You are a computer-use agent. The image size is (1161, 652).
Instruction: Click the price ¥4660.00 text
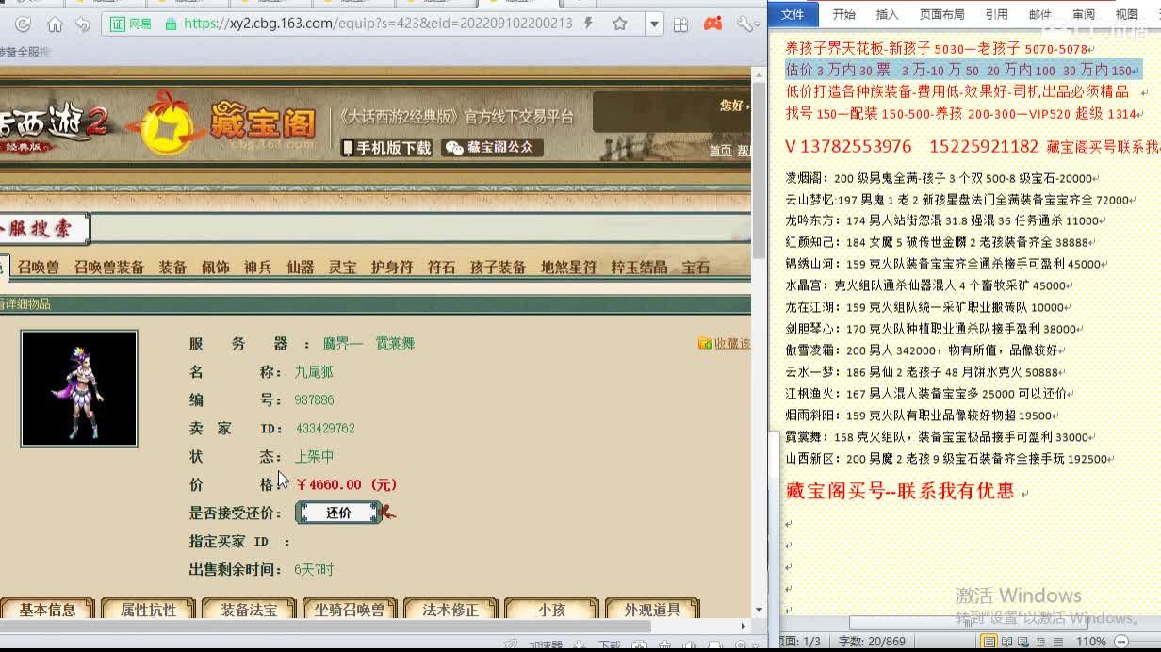(346, 484)
